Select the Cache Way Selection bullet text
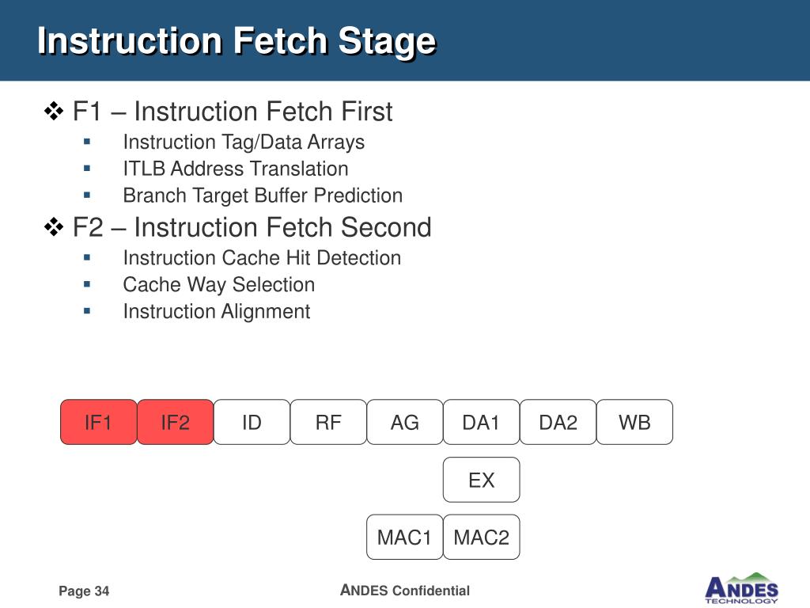The width and height of the screenshot is (810, 608). [219, 285]
